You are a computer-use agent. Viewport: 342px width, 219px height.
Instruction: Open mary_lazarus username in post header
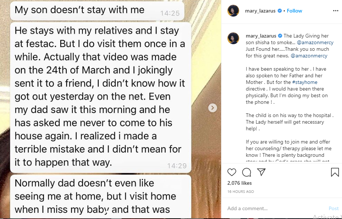[260, 11]
